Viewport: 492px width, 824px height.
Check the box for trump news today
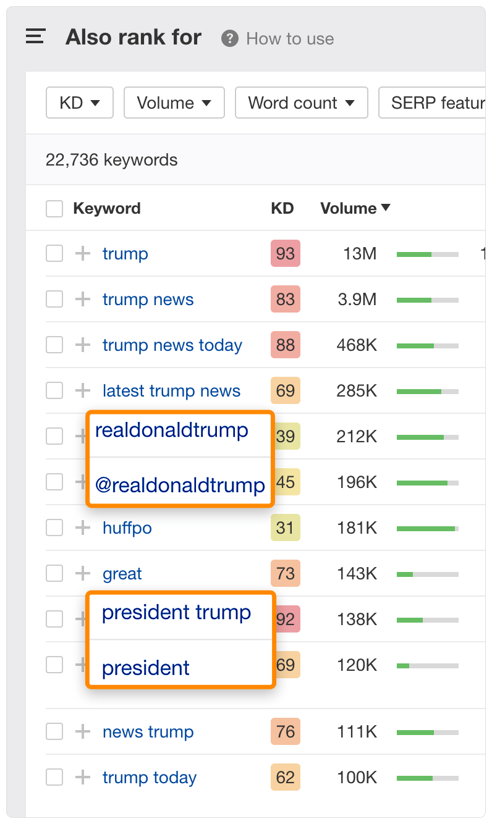pyautogui.click(x=54, y=345)
